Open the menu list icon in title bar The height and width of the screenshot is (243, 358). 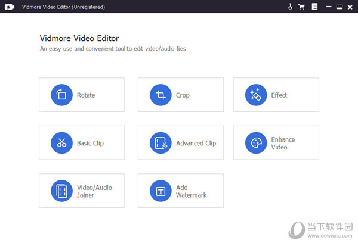(314, 7)
